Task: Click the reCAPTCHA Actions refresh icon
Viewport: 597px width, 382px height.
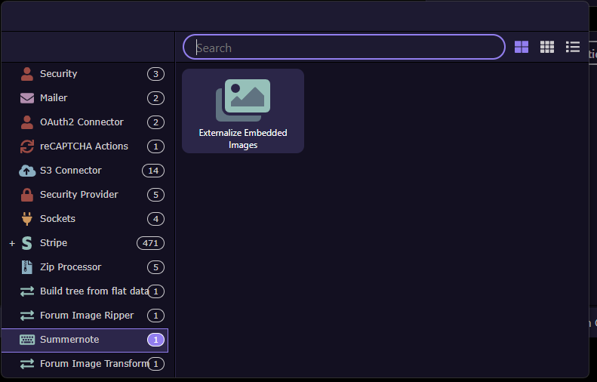Action: (27, 146)
